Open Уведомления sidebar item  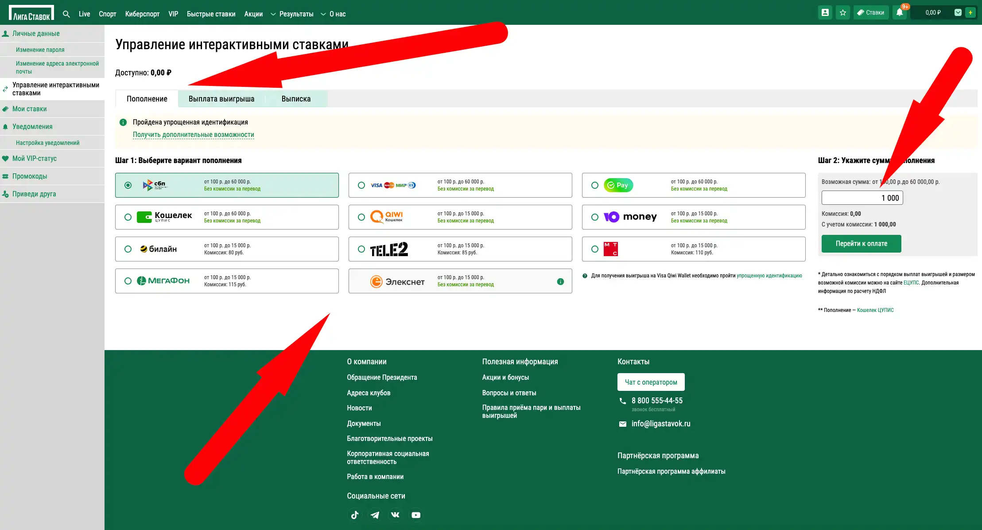52,127
